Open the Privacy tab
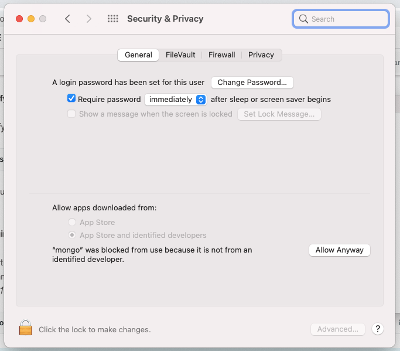 (x=261, y=54)
